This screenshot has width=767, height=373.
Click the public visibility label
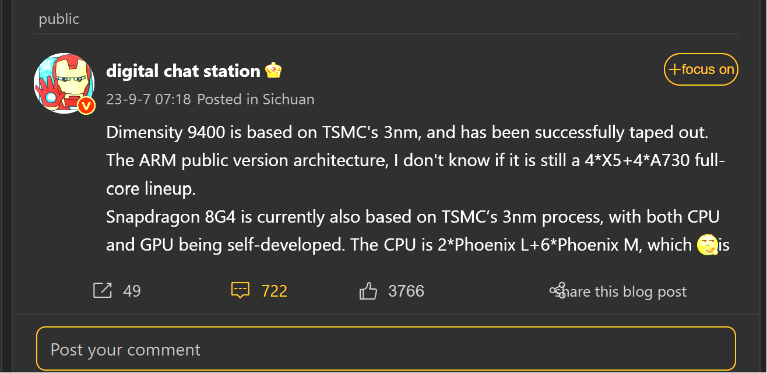[59, 19]
